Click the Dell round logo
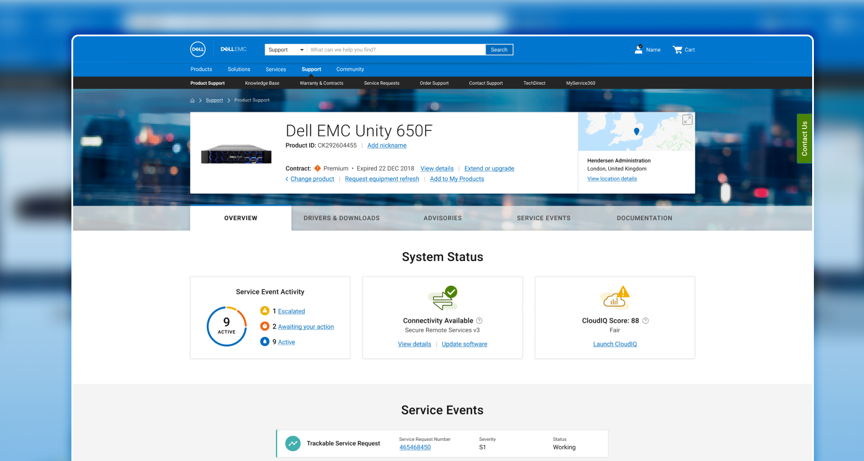Image resolution: width=864 pixels, height=461 pixels. [x=198, y=50]
